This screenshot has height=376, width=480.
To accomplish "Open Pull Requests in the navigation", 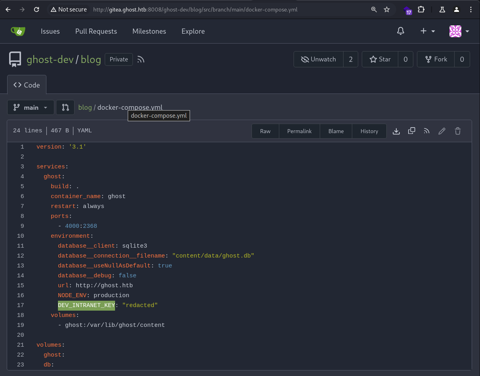I will tap(96, 31).
